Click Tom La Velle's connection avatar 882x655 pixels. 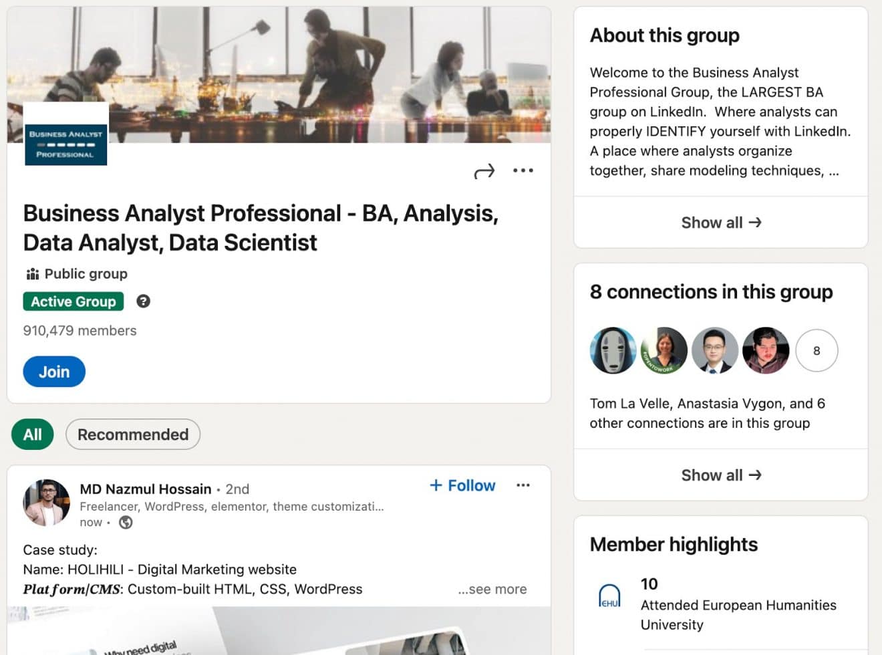point(613,350)
